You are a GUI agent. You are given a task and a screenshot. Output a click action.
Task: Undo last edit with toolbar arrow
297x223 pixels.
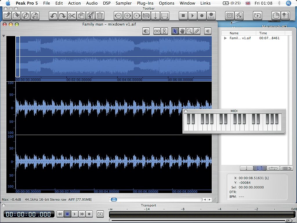(53, 16)
